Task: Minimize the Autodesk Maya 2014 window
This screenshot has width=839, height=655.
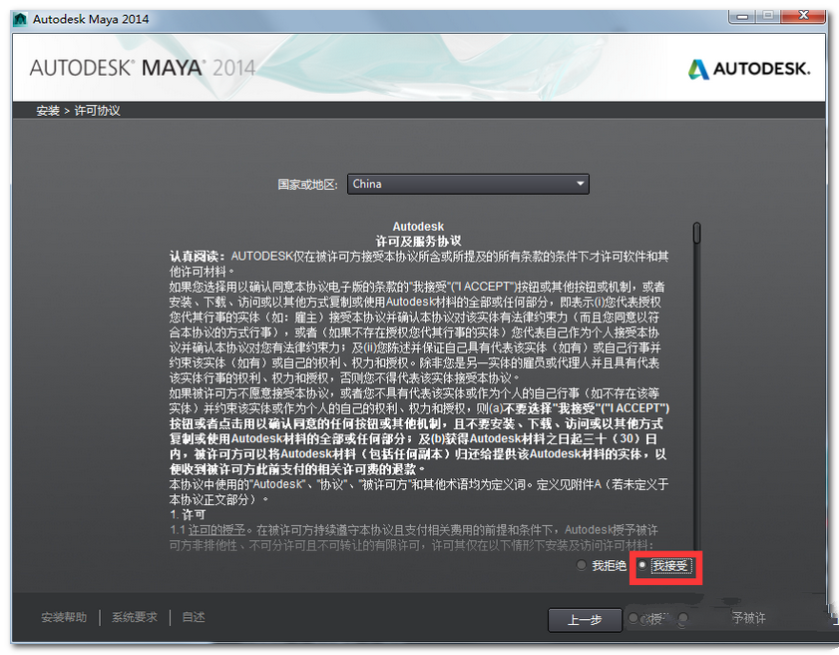Action: [x=742, y=16]
